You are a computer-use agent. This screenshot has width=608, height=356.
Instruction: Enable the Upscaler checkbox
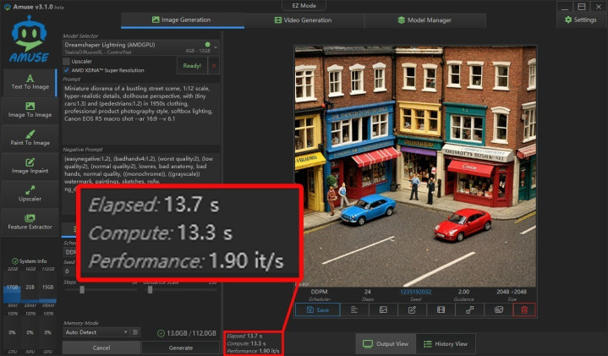[67, 62]
